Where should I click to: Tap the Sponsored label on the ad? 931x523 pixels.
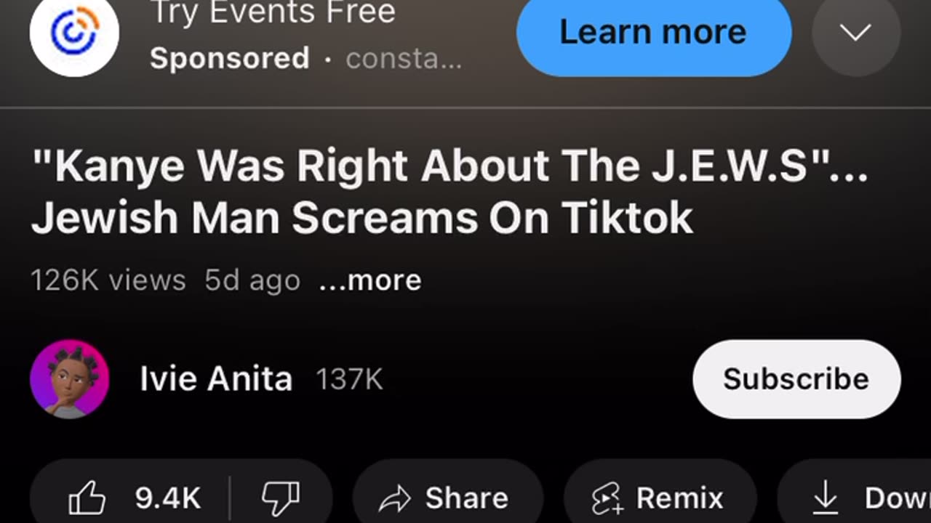click(x=230, y=59)
